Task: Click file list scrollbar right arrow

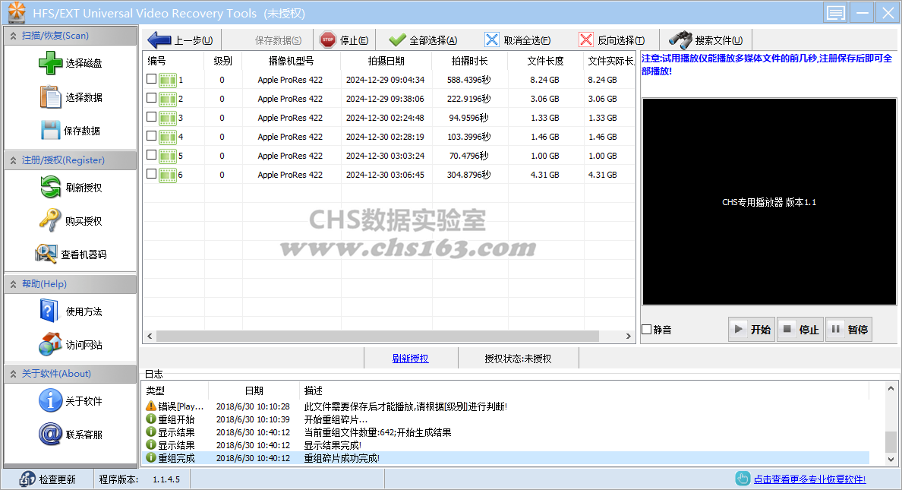Action: click(628, 337)
